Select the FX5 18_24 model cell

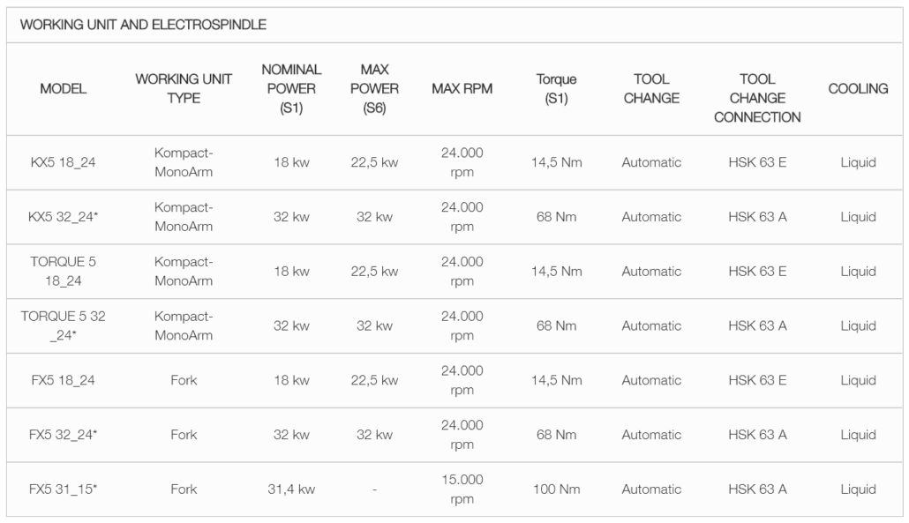[64, 380]
